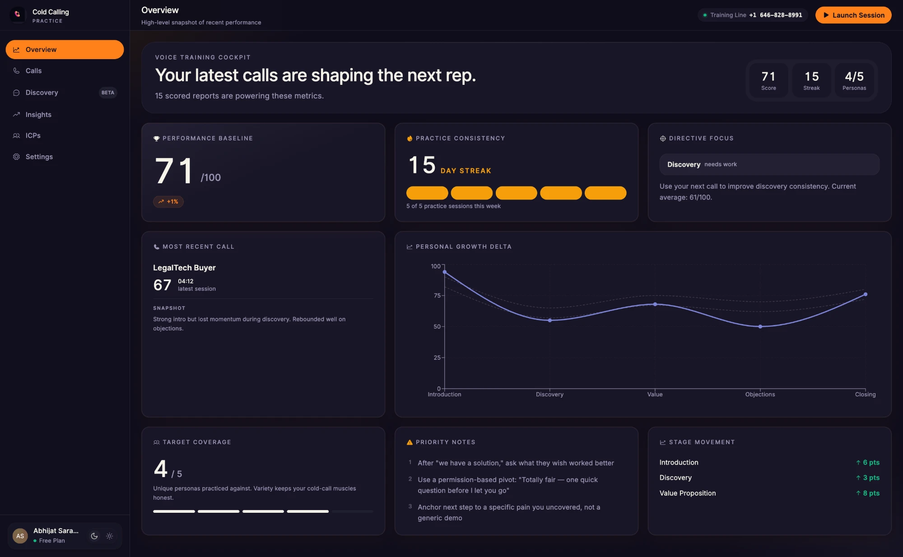This screenshot has height=557, width=903.
Task: Click the chart icon beside Personal Growth Delta
Action: (x=410, y=247)
